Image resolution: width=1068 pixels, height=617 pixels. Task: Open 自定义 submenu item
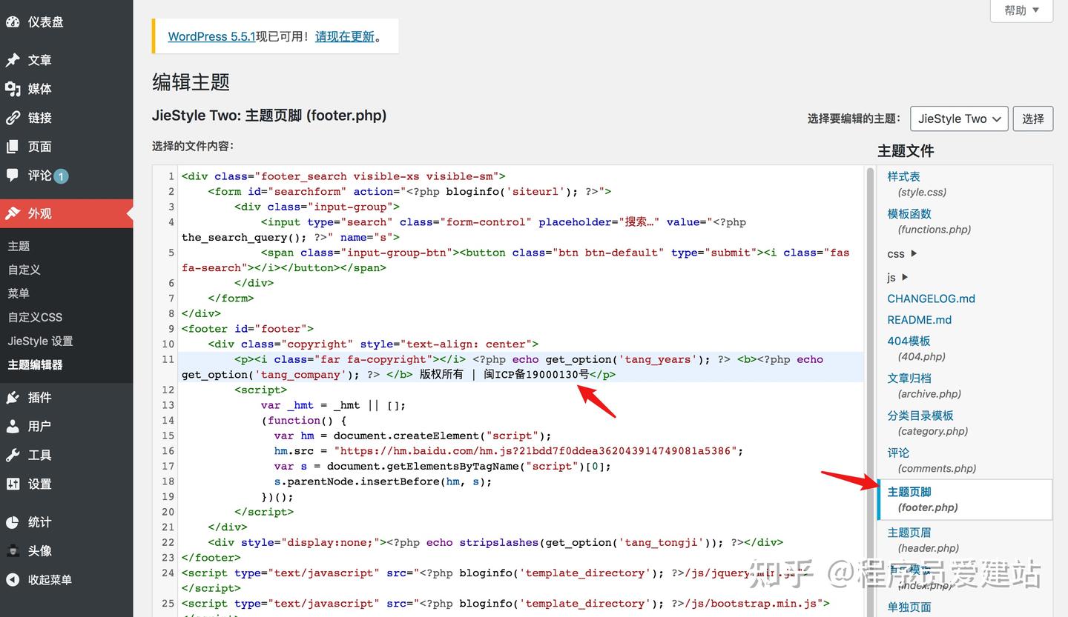click(x=24, y=270)
